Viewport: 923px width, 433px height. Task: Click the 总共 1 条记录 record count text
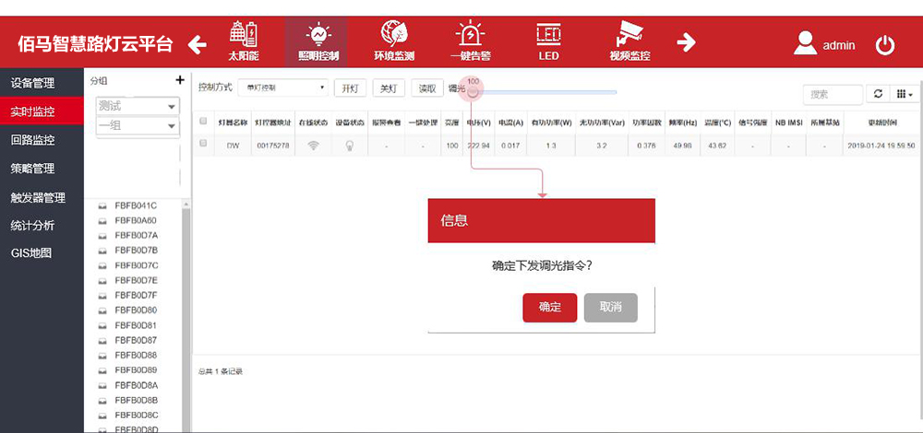(x=221, y=371)
